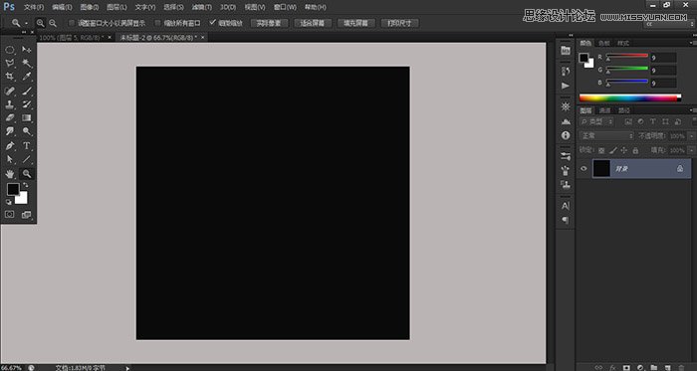Select the Gradient tool
The height and width of the screenshot is (371, 697).
(27, 118)
